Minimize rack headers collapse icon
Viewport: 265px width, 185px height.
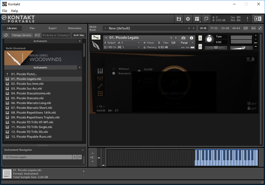point(260,28)
